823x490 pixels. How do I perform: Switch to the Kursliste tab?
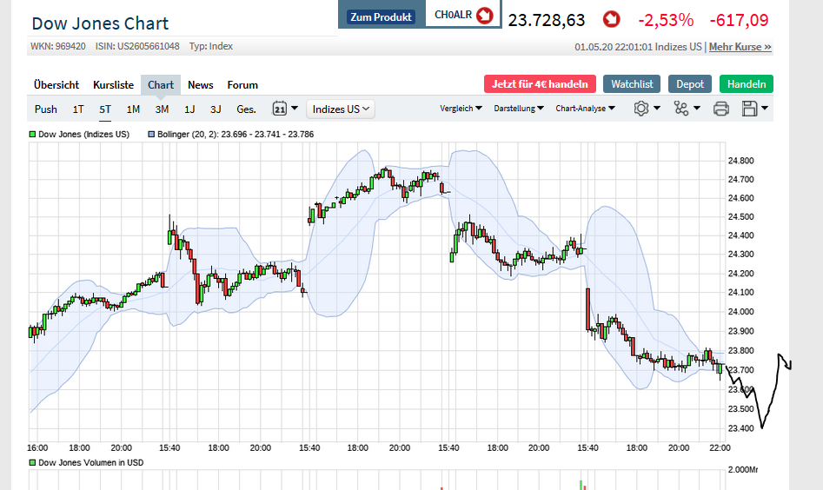coord(113,84)
